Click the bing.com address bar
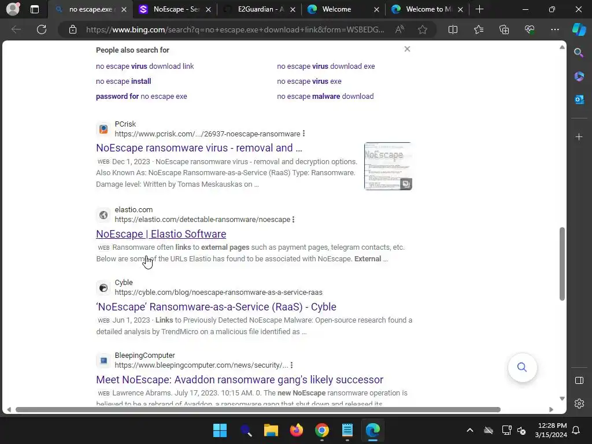 (x=235, y=29)
